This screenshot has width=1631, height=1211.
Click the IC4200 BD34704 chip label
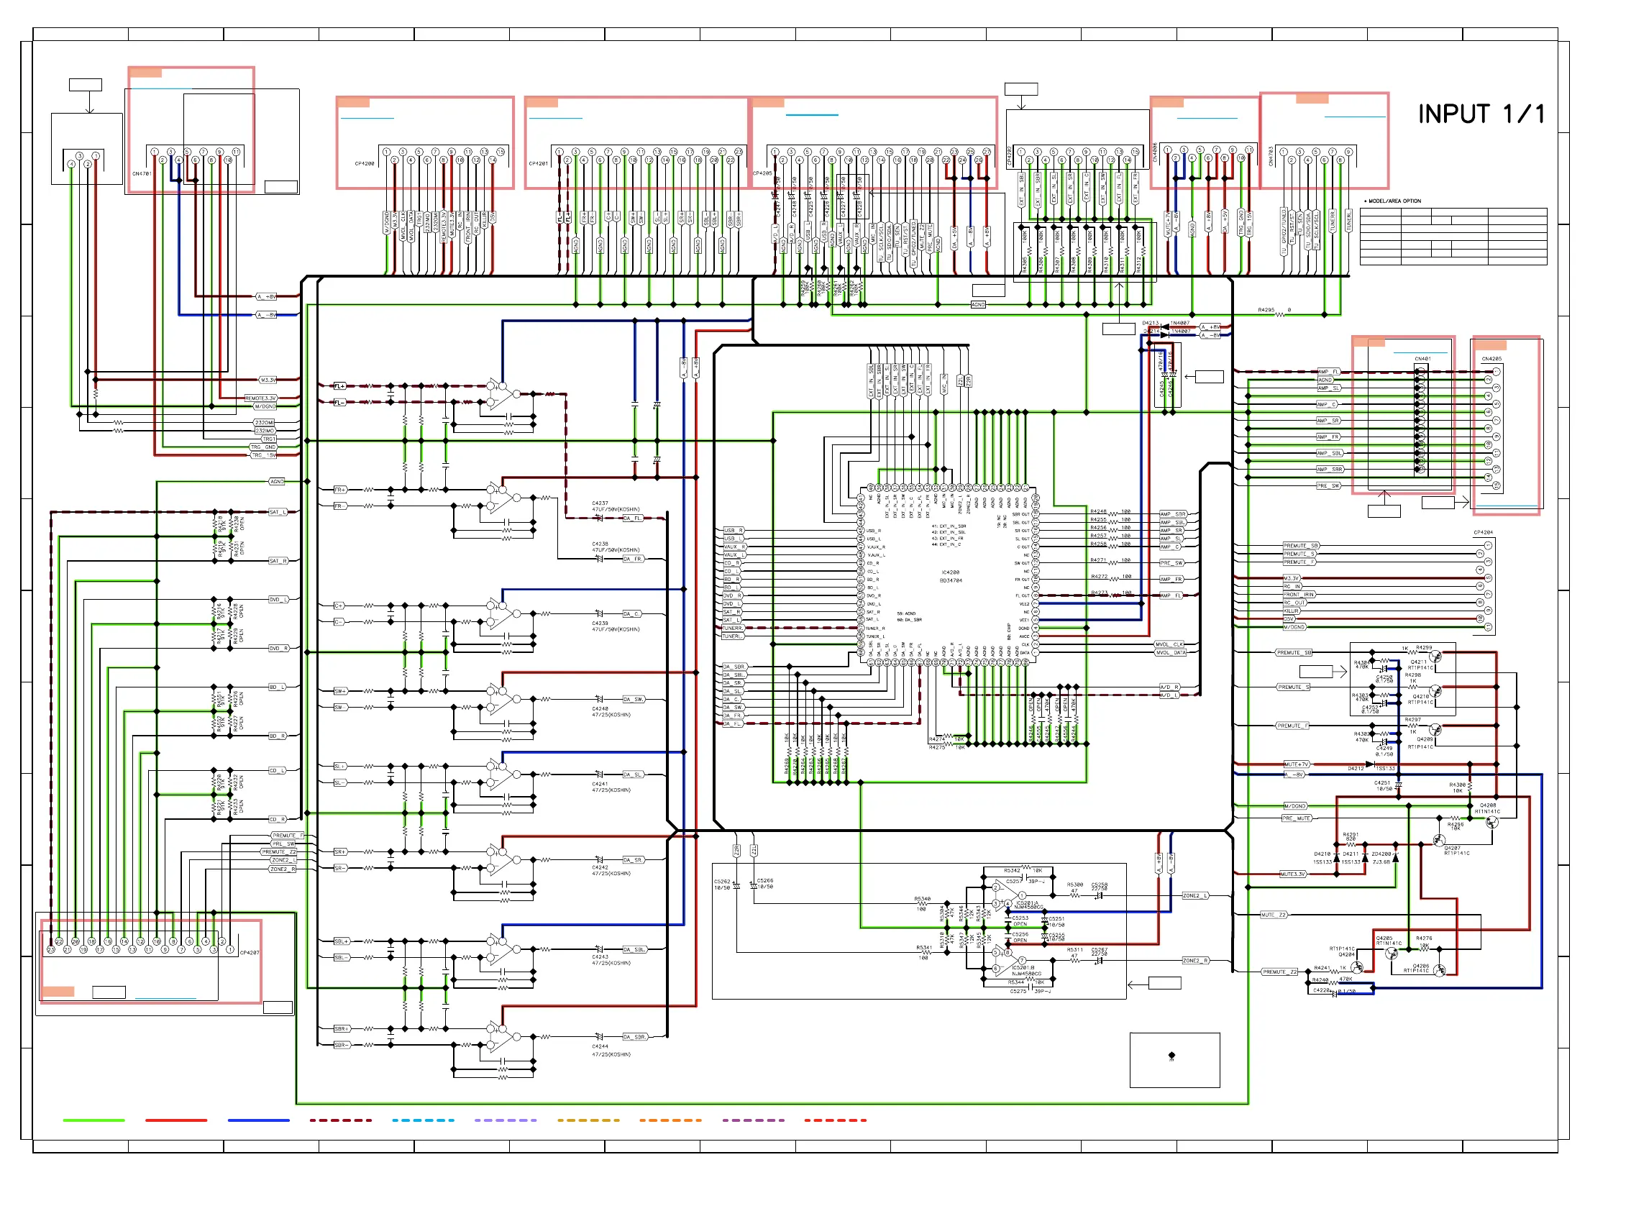click(950, 576)
